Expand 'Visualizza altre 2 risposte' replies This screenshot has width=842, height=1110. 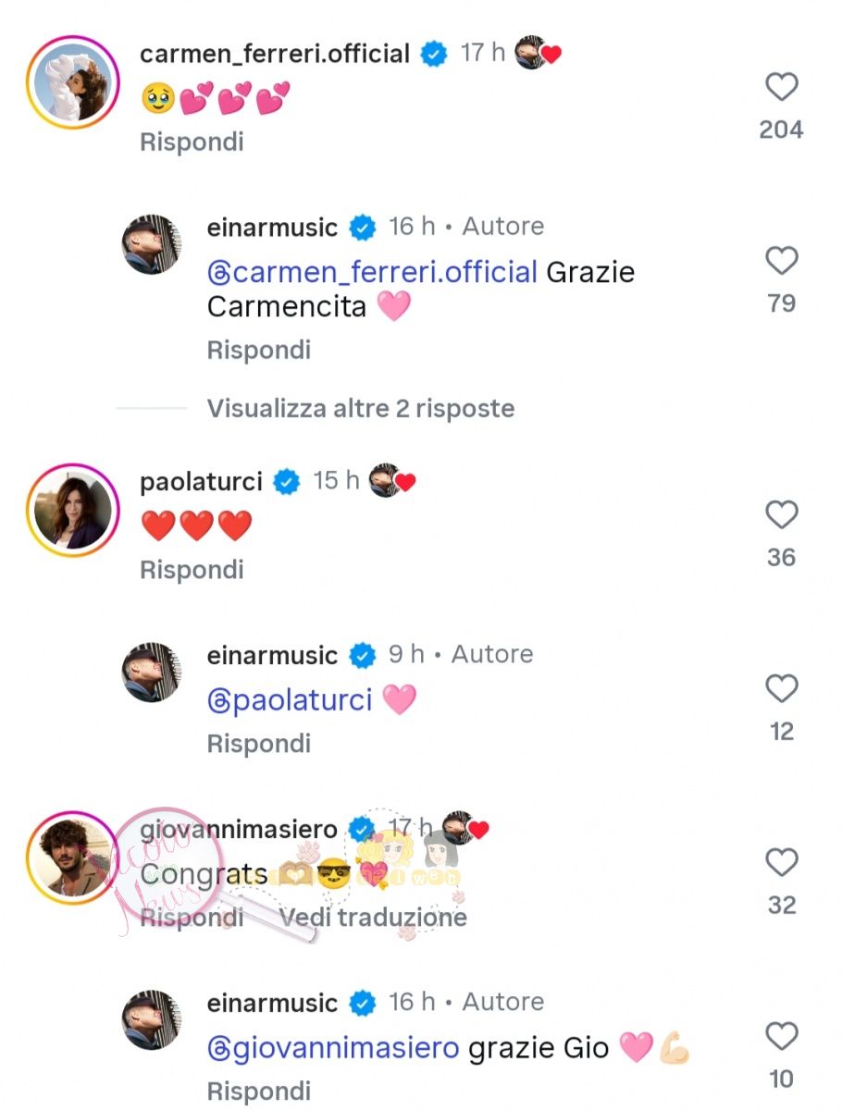pos(361,408)
